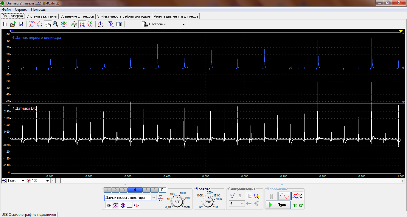This screenshot has width=407, height=217.
Task: Select the red sine wave mode button
Action: (x=284, y=196)
